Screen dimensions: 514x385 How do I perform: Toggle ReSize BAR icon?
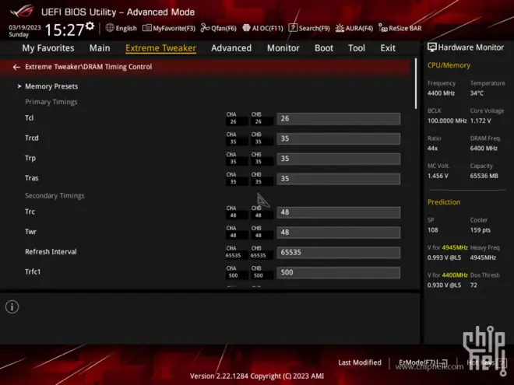[382, 28]
